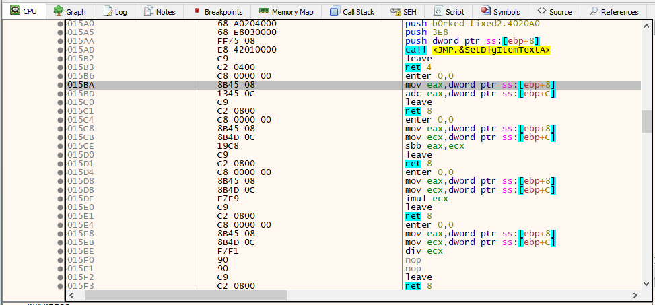Select the imul ecx instruction

click(x=427, y=199)
